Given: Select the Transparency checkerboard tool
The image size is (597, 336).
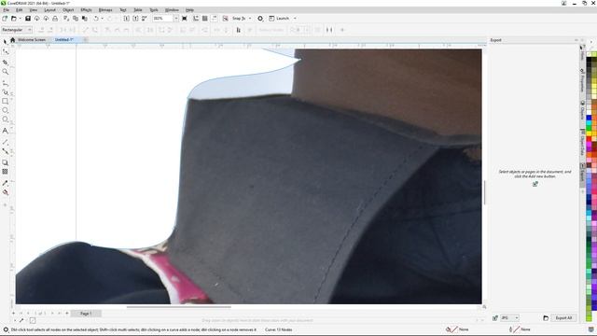Looking at the screenshot, I should [5, 172].
